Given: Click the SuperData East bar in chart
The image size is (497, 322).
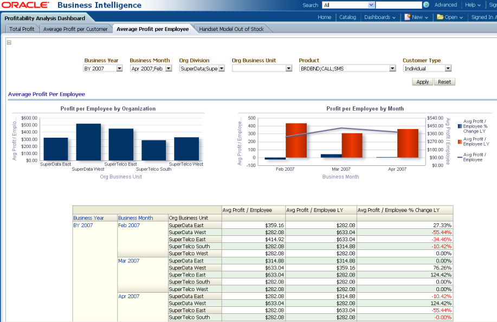Looking at the screenshot, I should tap(56, 149).
